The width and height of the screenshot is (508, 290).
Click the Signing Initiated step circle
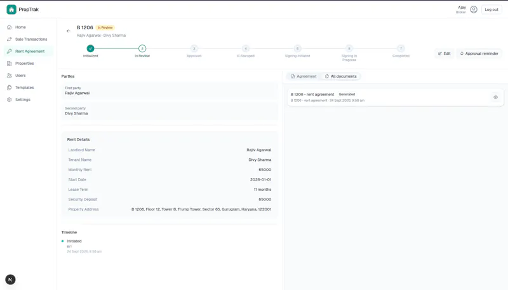297,49
